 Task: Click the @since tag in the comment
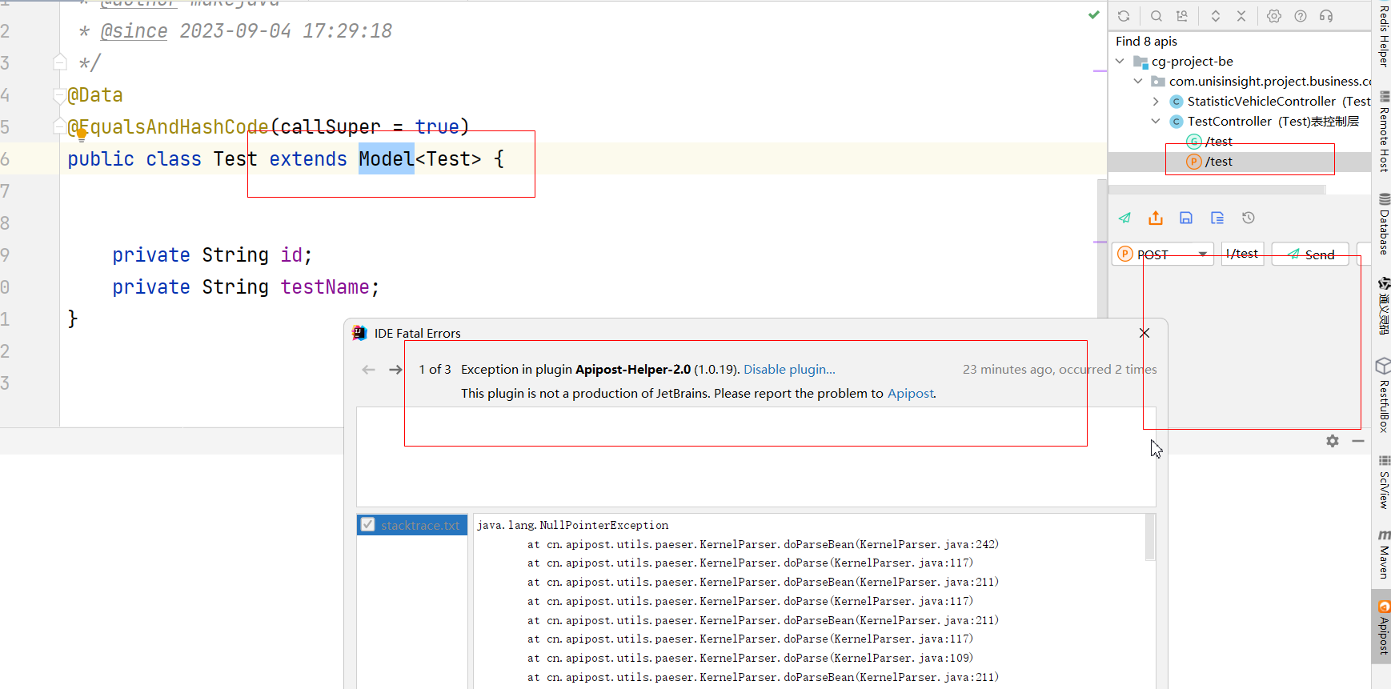click(134, 31)
